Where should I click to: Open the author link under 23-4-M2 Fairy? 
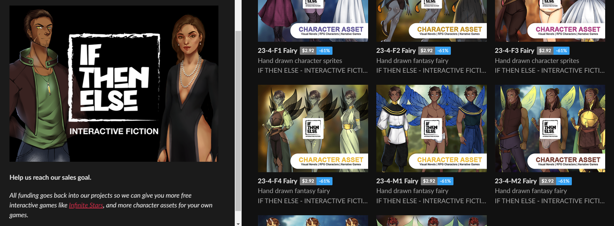pyautogui.click(x=550, y=201)
